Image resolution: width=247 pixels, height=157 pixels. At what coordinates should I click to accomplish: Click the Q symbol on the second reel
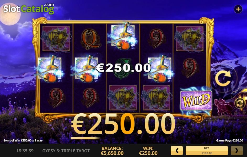(x=90, y=39)
